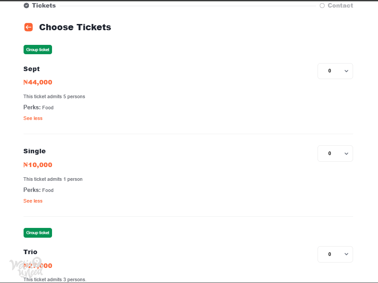The image size is (378, 283).
Task: Select the Single ticket name
Action: coord(35,151)
